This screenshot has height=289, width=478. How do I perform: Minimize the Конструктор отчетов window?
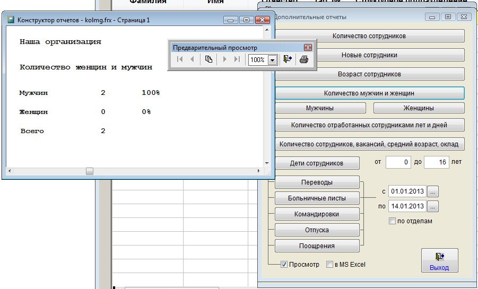tap(230, 20)
